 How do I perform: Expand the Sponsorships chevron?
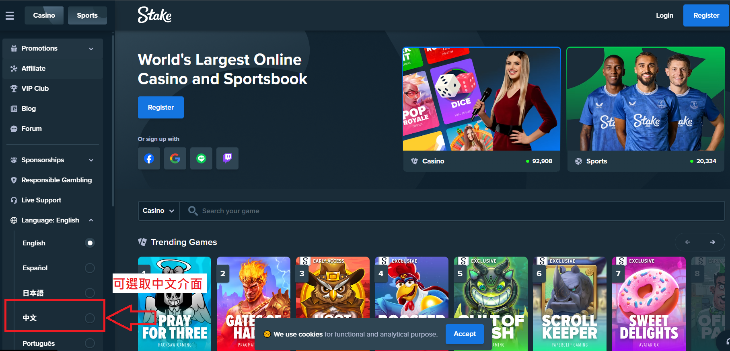tap(91, 160)
